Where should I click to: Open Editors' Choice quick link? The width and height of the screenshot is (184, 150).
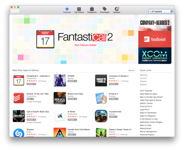(146, 103)
